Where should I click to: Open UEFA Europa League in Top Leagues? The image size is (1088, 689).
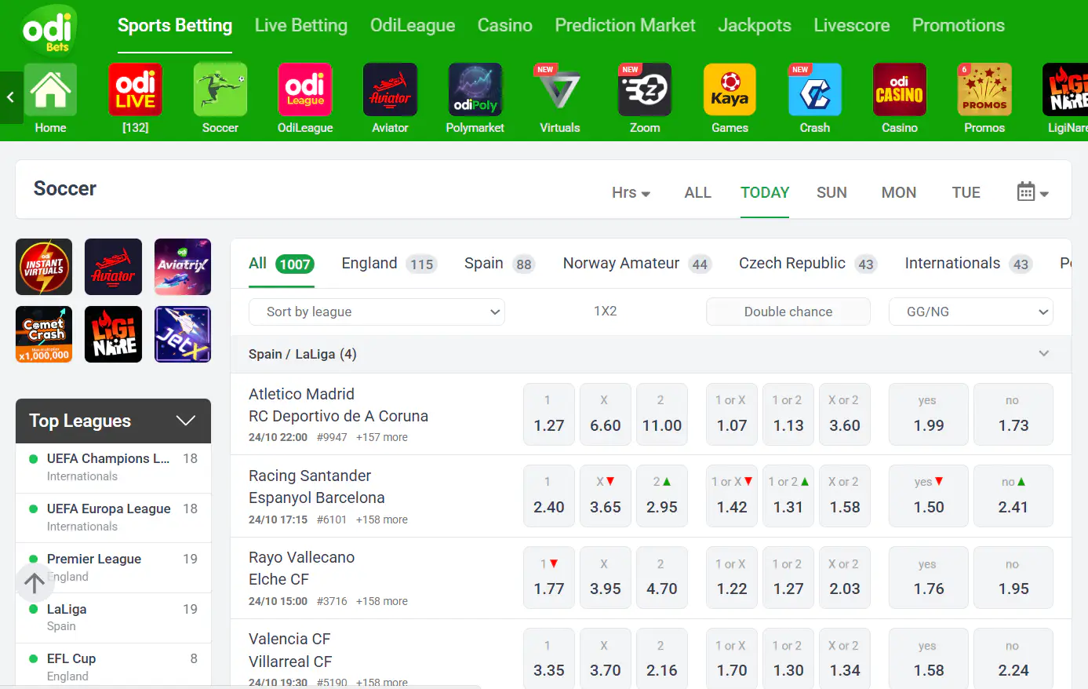coord(113,517)
